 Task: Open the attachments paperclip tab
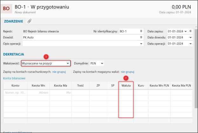(30, 21)
